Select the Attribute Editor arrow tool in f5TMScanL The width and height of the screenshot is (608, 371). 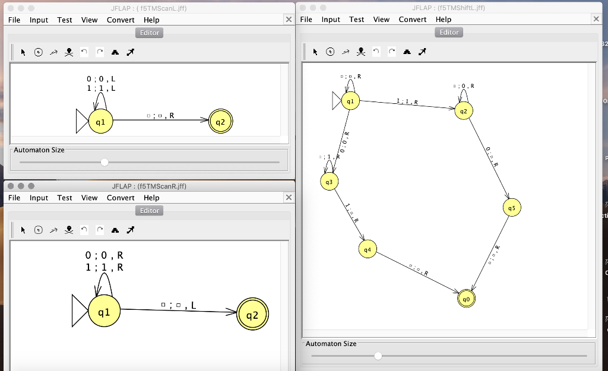23,52
